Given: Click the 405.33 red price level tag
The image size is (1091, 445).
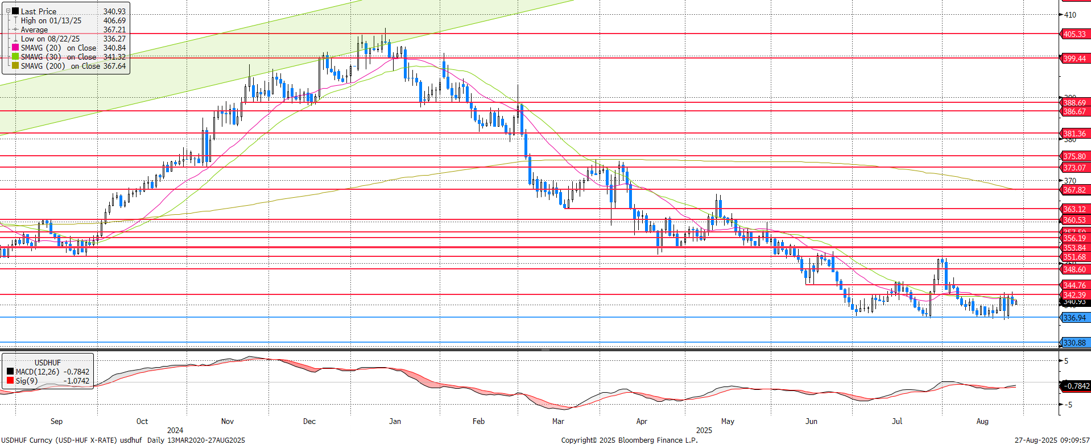Looking at the screenshot, I should point(1075,34).
